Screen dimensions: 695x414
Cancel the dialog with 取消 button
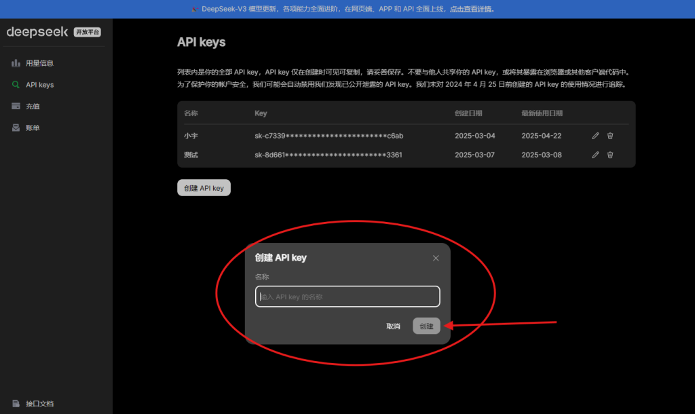point(393,326)
